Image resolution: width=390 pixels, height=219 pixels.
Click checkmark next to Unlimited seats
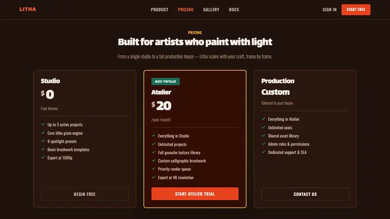click(x=263, y=127)
